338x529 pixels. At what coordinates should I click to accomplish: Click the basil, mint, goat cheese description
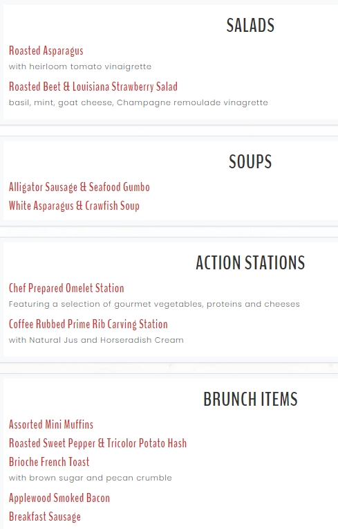(138, 102)
